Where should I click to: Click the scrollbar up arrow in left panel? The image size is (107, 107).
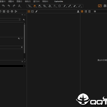pyautogui.click(x=24, y=23)
